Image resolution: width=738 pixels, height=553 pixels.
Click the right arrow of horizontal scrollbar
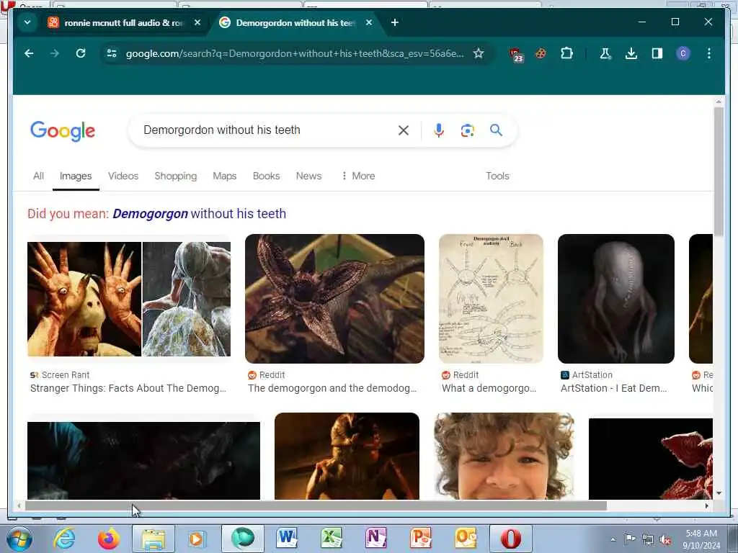(706, 506)
